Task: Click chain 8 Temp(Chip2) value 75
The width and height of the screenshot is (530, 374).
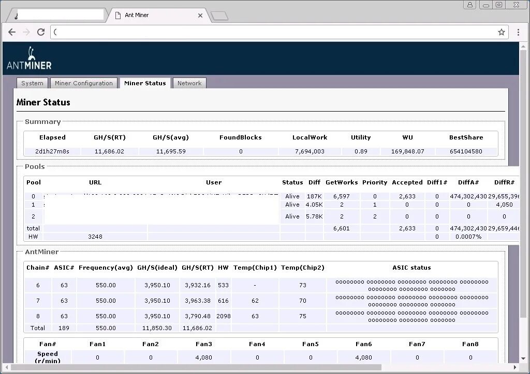Action: pyautogui.click(x=302, y=316)
